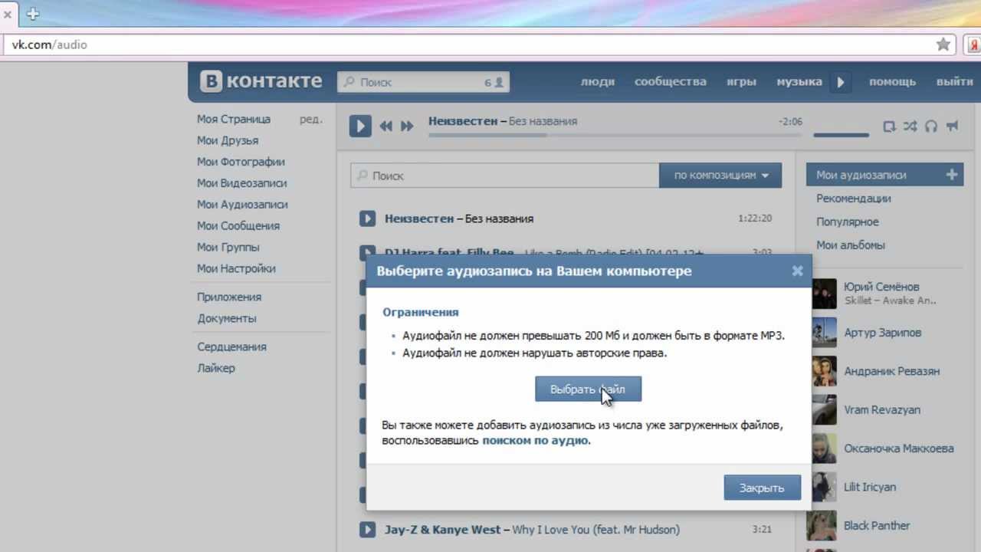
Task: Play 'Неизвестен – Без названия' in track list
Action: coord(367,219)
